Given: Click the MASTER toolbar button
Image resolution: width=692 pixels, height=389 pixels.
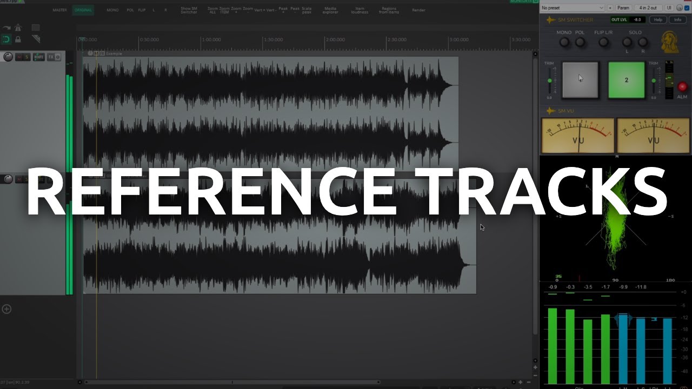Looking at the screenshot, I should click(x=60, y=10).
